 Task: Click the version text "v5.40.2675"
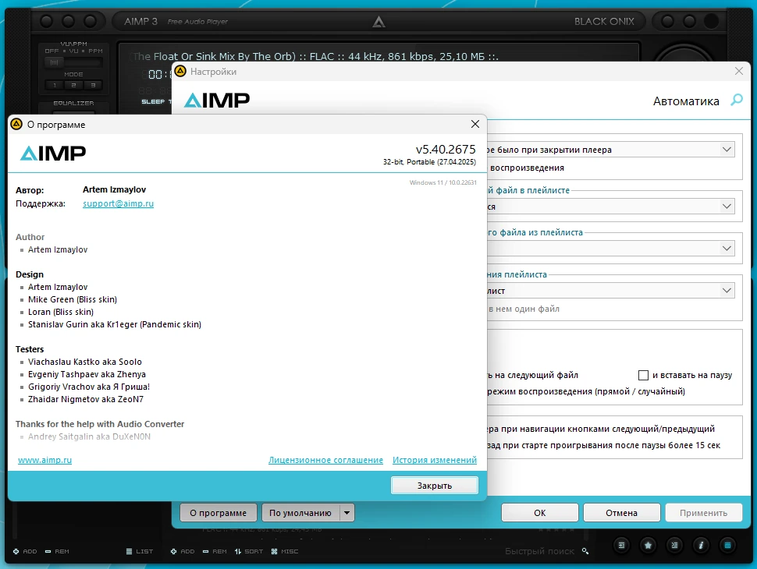point(446,150)
